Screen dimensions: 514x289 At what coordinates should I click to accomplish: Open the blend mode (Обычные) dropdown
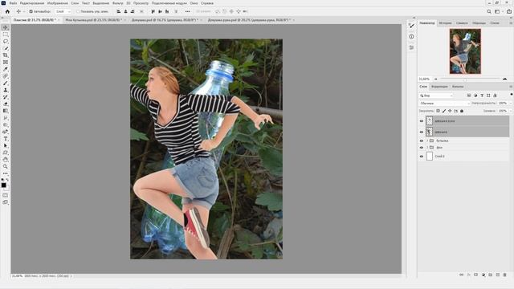[445, 104]
